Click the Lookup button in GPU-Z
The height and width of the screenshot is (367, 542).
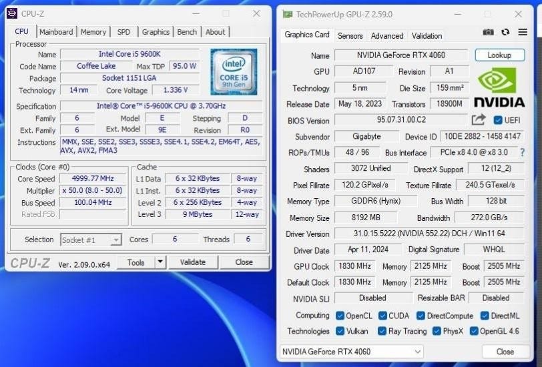coord(499,55)
